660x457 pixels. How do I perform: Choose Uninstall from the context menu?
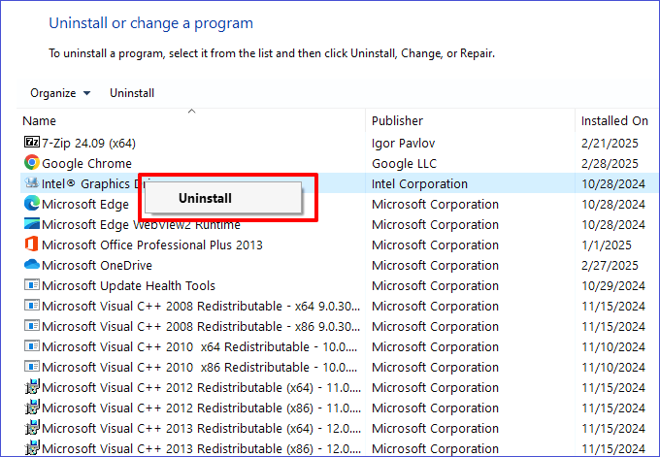223,198
